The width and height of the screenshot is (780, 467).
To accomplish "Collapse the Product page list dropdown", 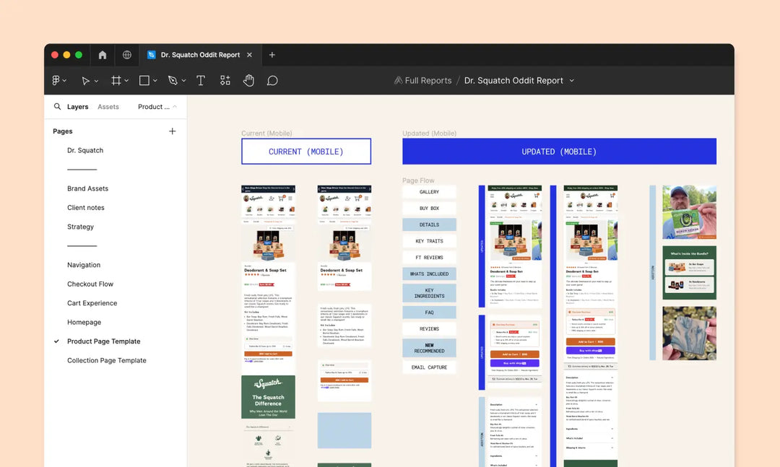I will (x=174, y=107).
